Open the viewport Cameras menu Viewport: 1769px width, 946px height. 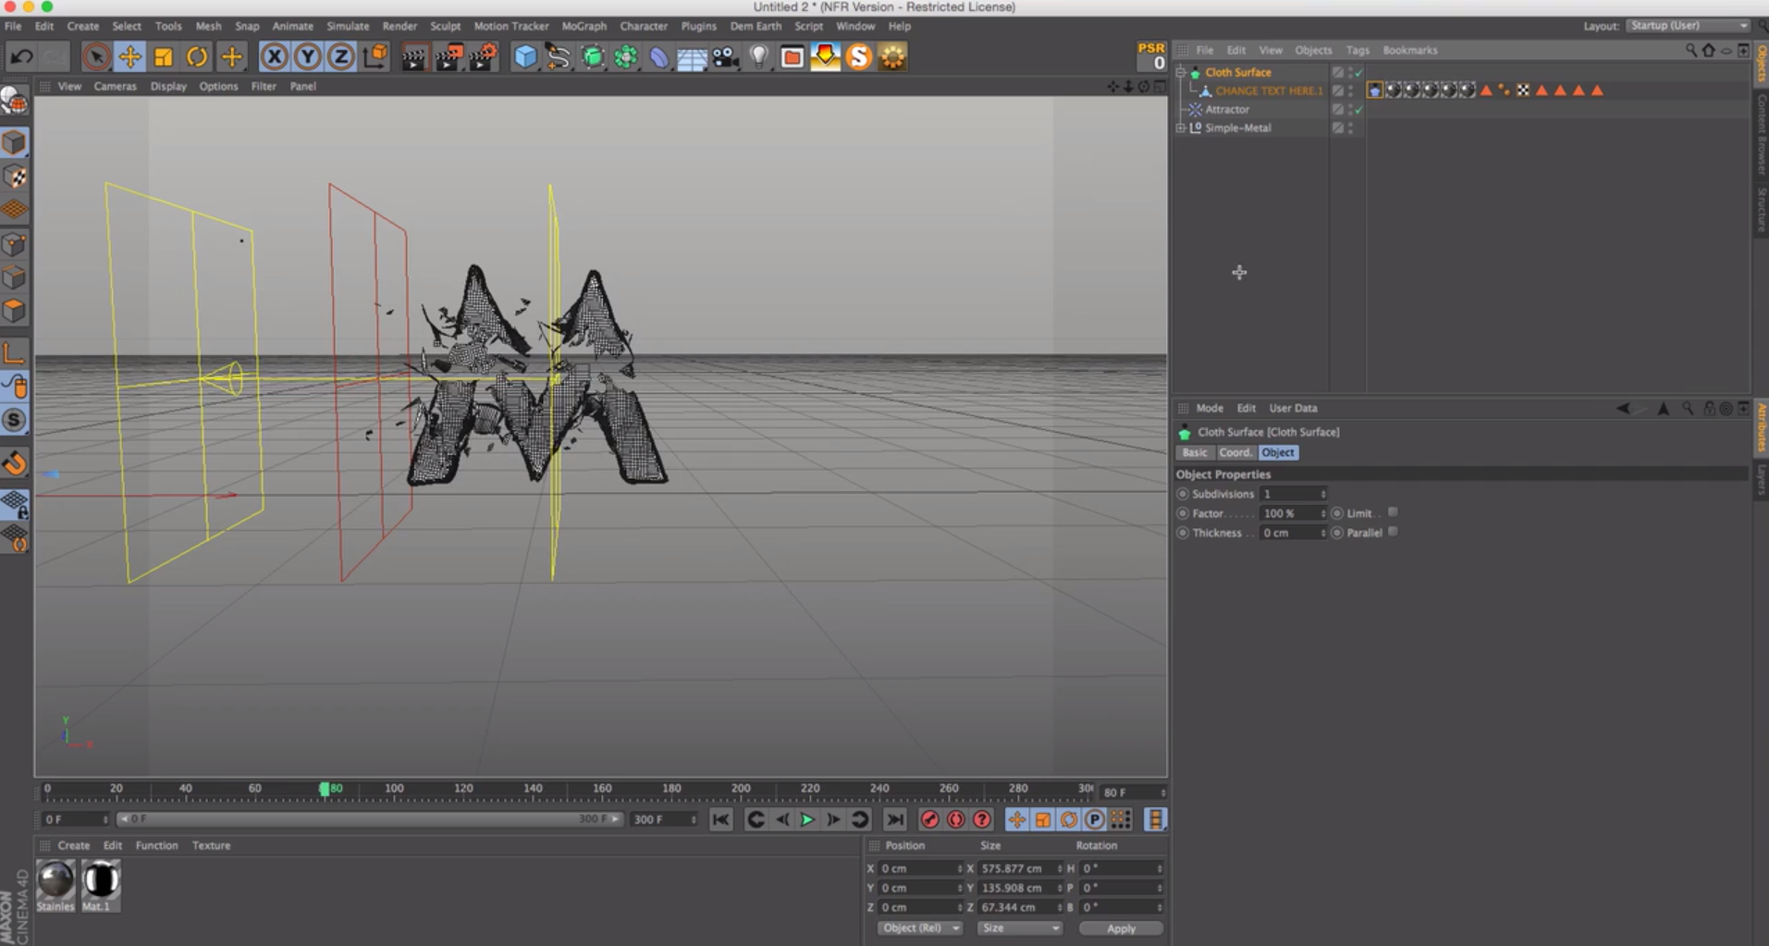pos(115,86)
